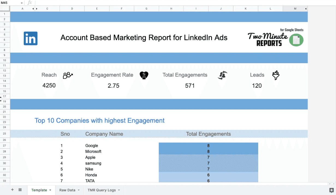The image size is (336, 195).
Task: Click the fx formula icon
Action: coord(29,3)
